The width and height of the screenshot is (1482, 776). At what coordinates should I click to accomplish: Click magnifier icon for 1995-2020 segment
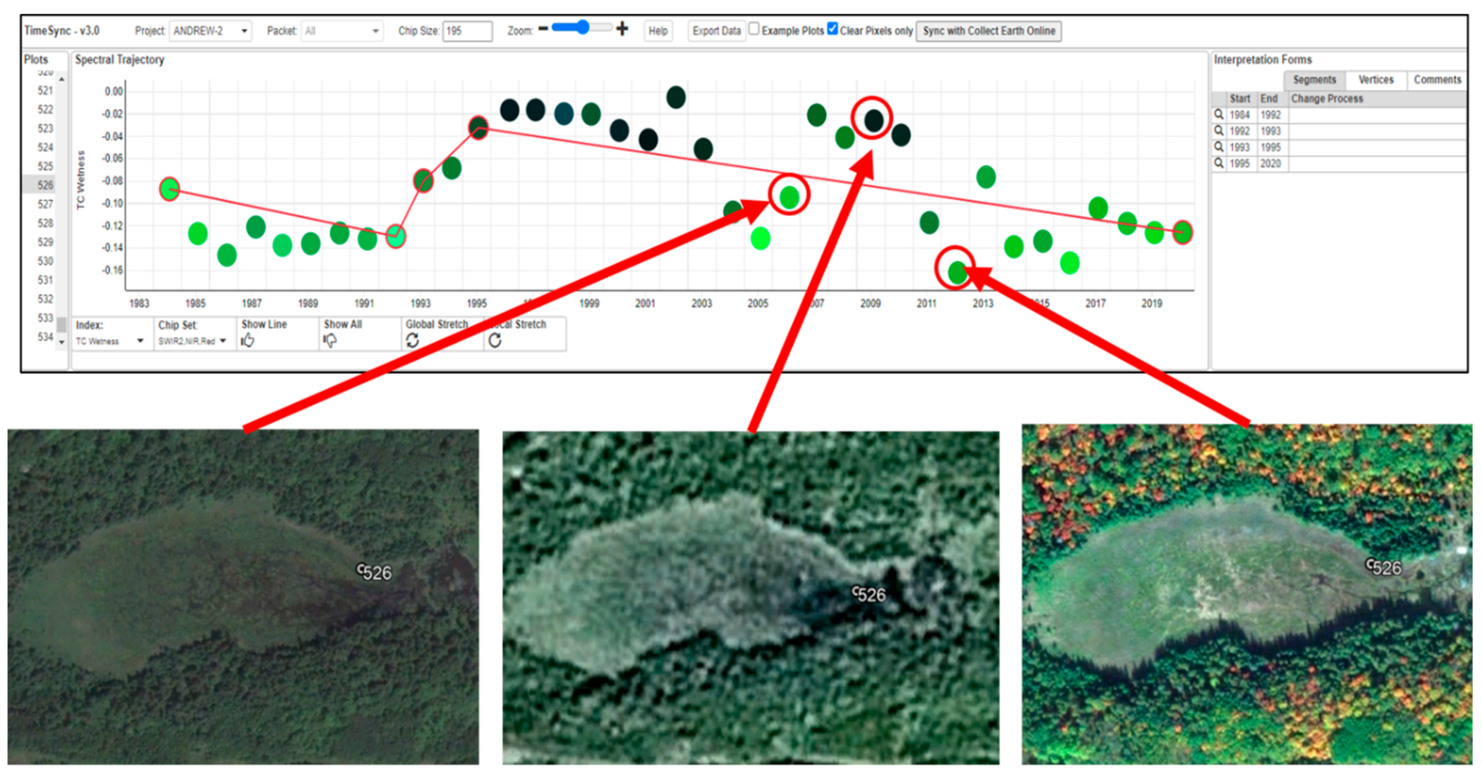(1218, 163)
